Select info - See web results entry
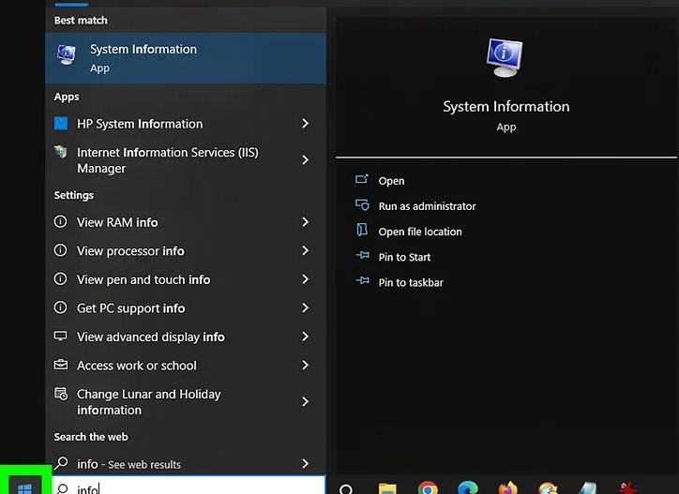This screenshot has width=679, height=494. [x=186, y=464]
